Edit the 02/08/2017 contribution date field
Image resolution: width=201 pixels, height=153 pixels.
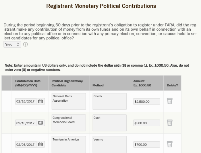26,144
